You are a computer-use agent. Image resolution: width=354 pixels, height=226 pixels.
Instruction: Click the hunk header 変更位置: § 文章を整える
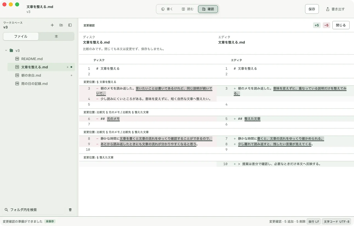click(x=100, y=82)
